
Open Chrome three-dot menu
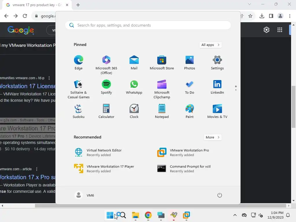(x=290, y=16)
